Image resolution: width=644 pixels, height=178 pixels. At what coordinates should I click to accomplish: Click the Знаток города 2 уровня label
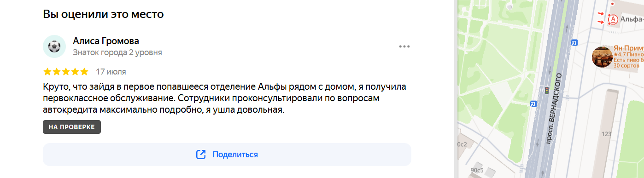[117, 52]
